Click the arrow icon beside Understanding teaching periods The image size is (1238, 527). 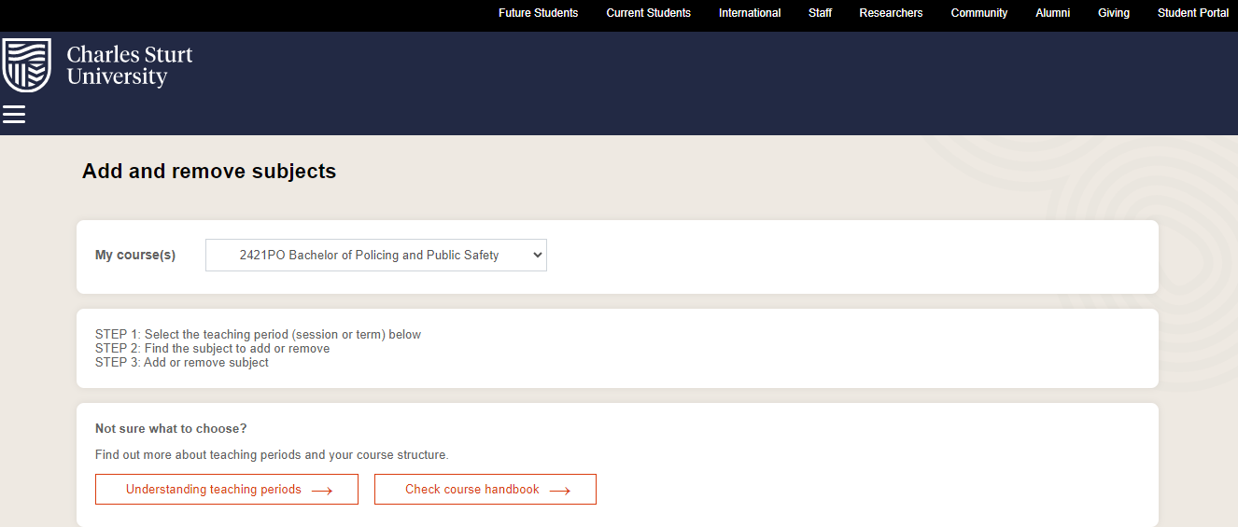coord(322,491)
